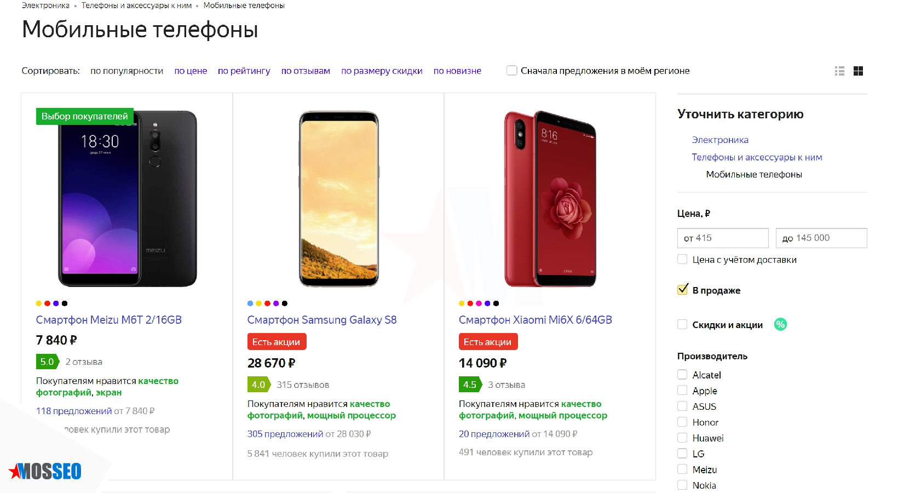Screen dimensions: 921x493
Task: Switch to tile grid view
Action: 859,71
